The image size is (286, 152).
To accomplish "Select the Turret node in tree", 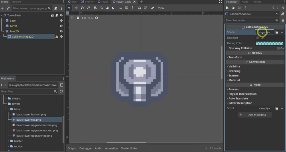I will point(13,26).
